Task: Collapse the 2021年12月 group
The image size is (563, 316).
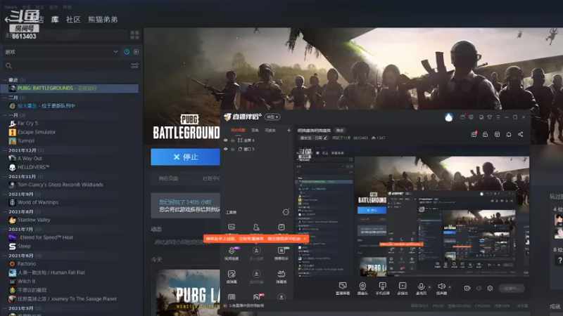Action: 5,150
